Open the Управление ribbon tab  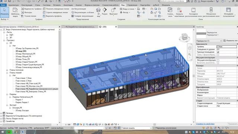coord(132,5)
